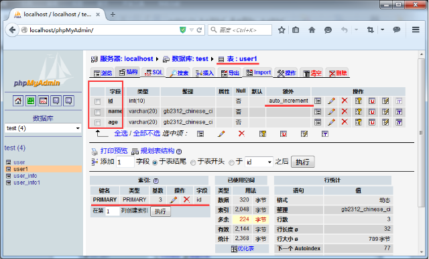
Task: Click the 执行 button to add field
Action: tap(302, 162)
